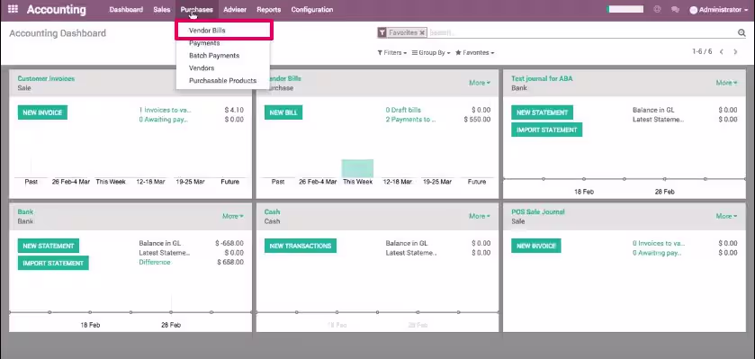Screen dimensions: 755x359
Task: Open the Difference link in Bank card
Action: [155, 262]
